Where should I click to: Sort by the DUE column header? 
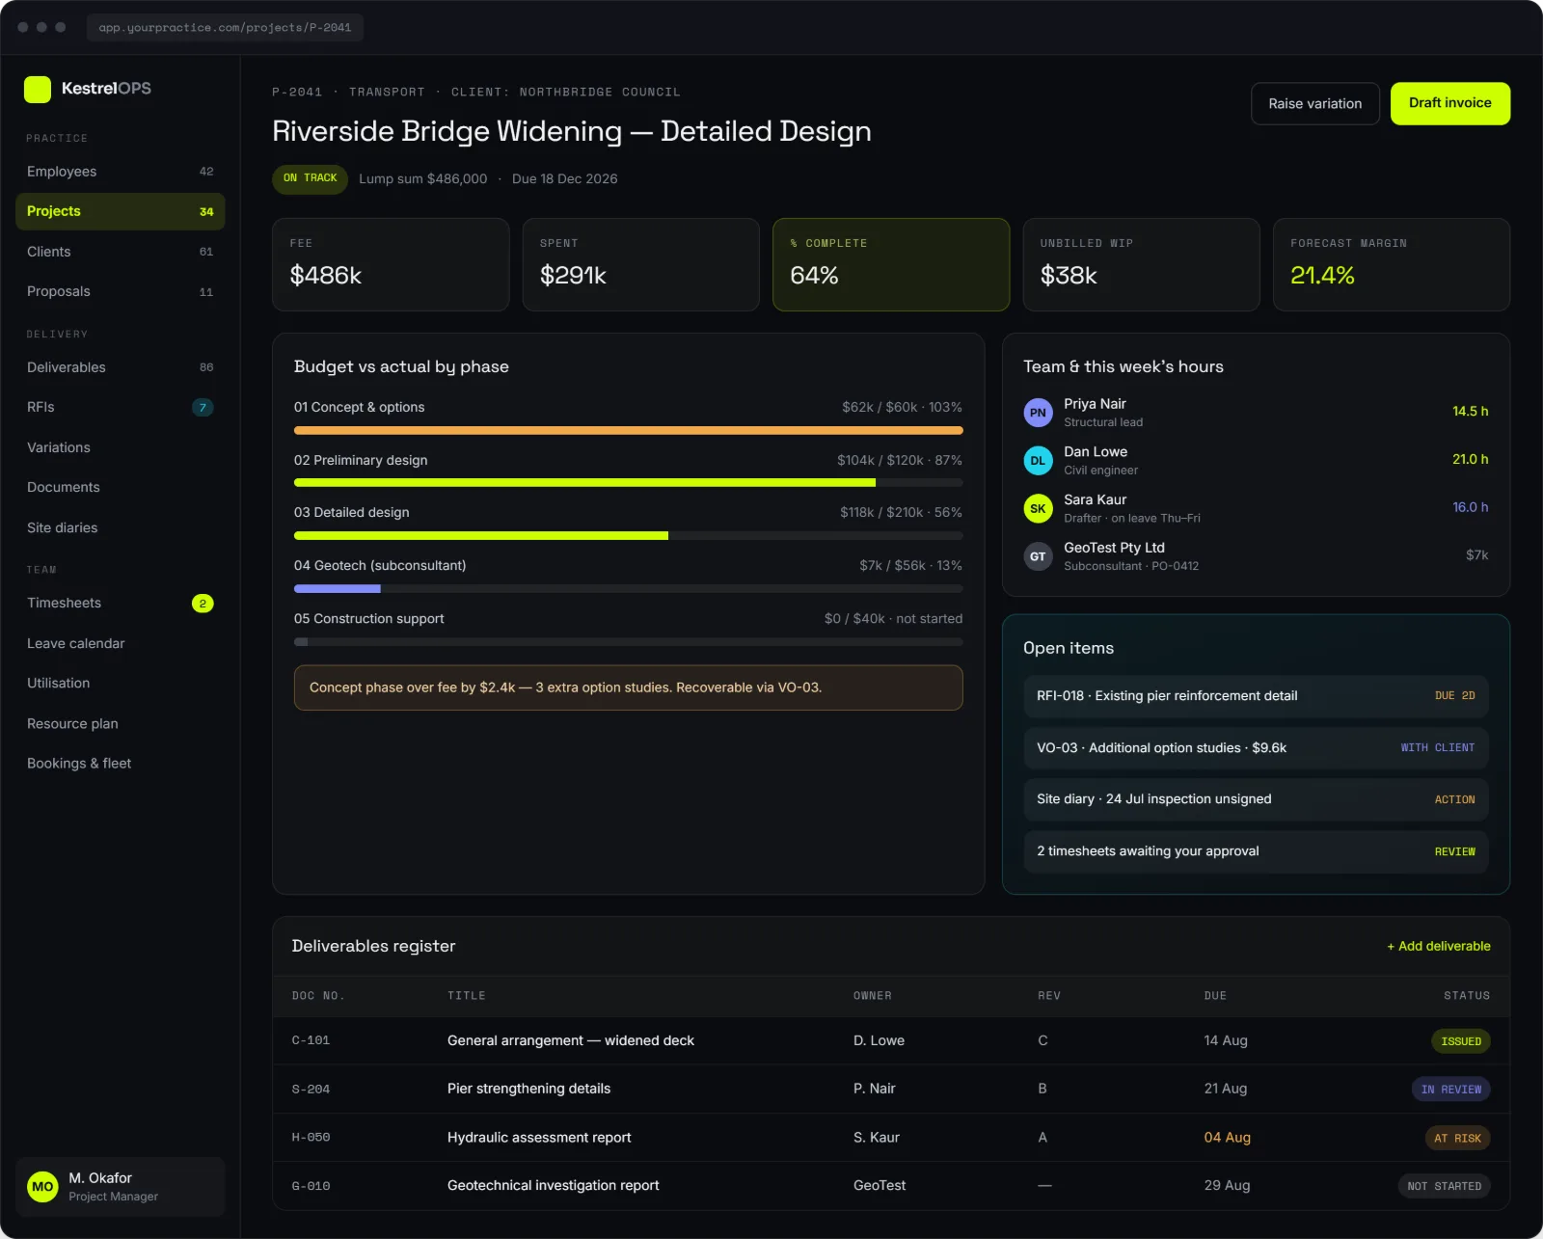click(1215, 996)
